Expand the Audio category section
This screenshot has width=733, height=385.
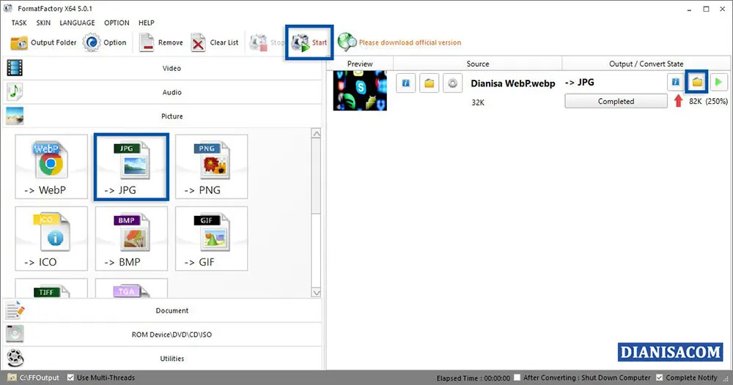pos(162,92)
